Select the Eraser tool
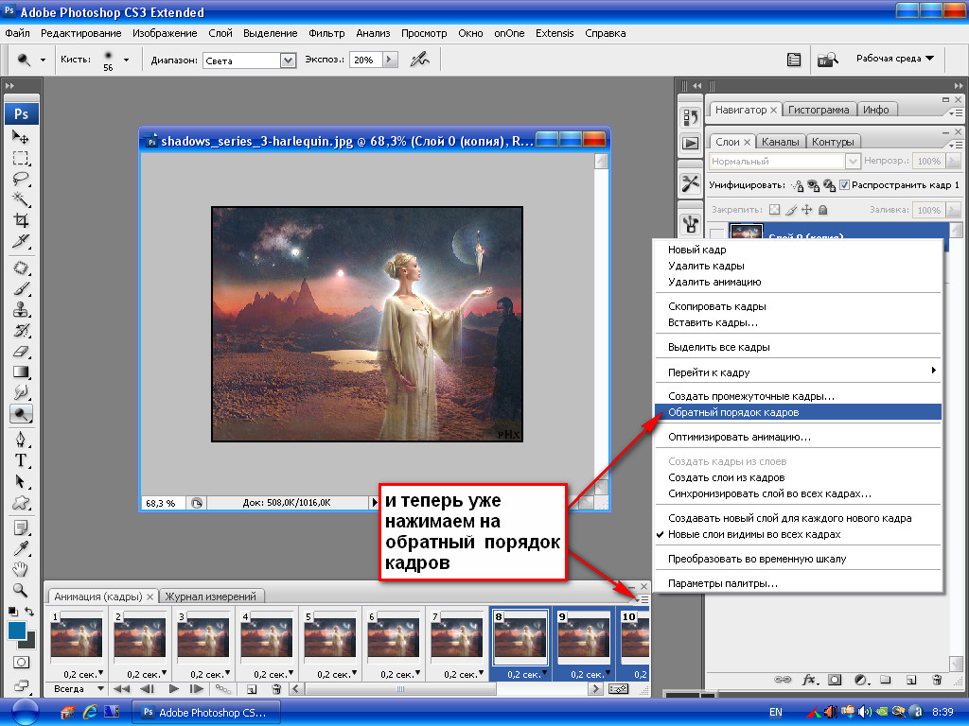 (21, 352)
